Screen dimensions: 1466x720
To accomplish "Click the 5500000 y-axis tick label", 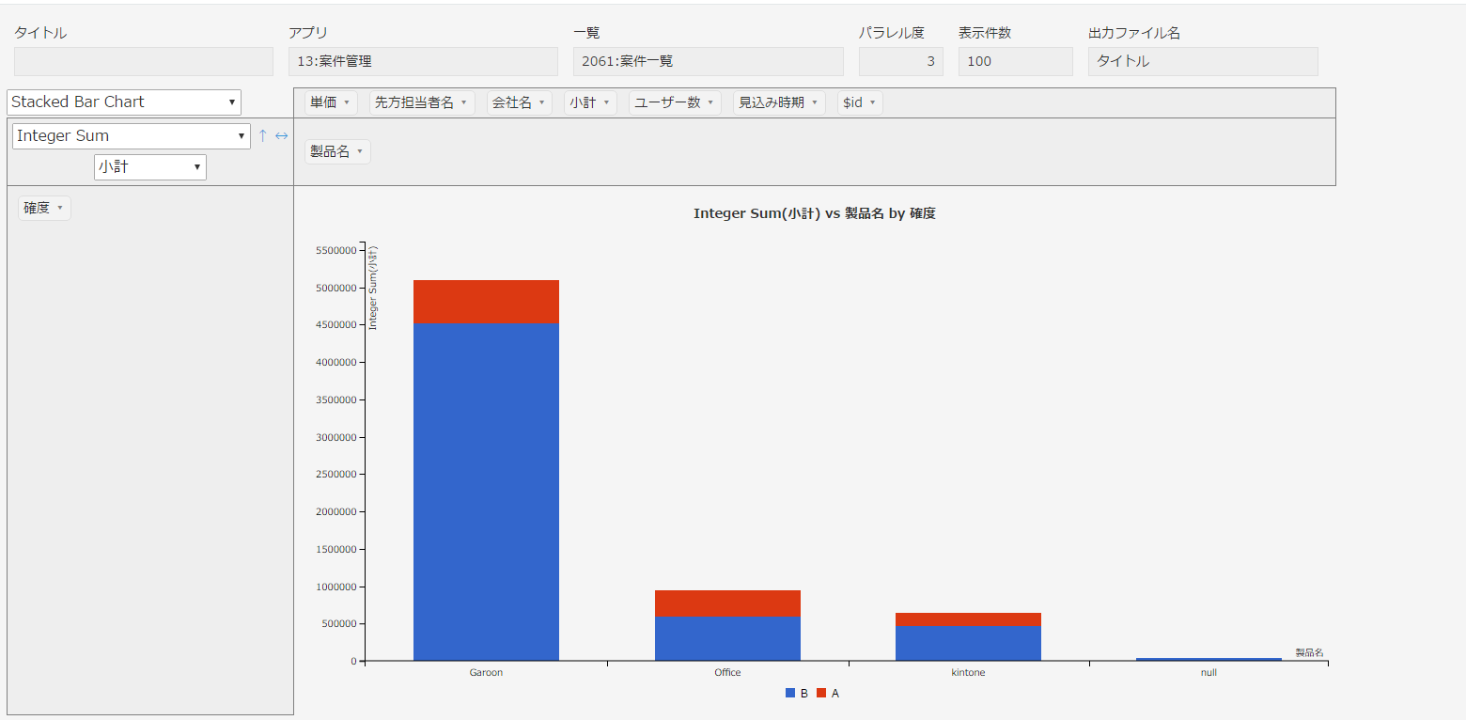I will coord(336,251).
